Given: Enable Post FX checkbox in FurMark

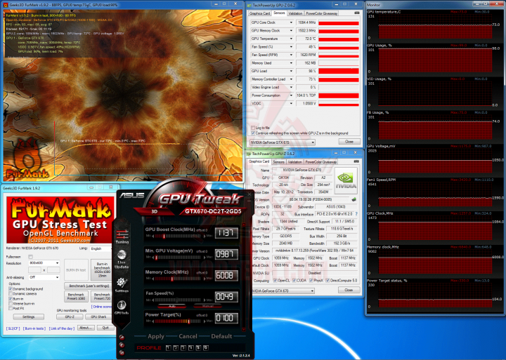Looking at the screenshot, I should 11,309.
